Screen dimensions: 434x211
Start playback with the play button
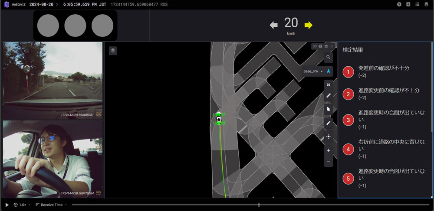[7, 205]
